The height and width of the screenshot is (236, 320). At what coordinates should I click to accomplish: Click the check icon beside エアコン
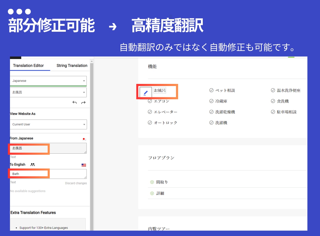coord(150,101)
